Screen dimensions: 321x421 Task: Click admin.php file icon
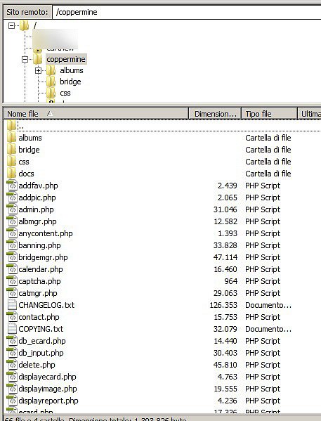point(12,209)
